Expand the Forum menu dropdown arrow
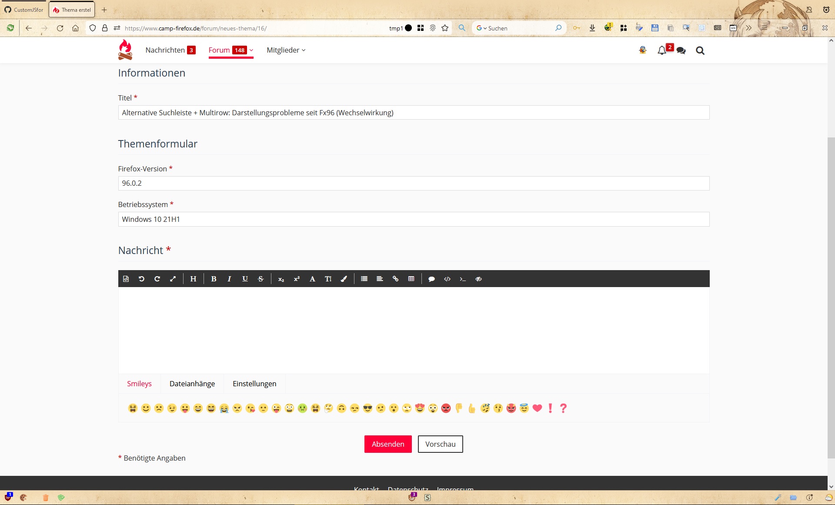835x505 pixels. [x=251, y=50]
